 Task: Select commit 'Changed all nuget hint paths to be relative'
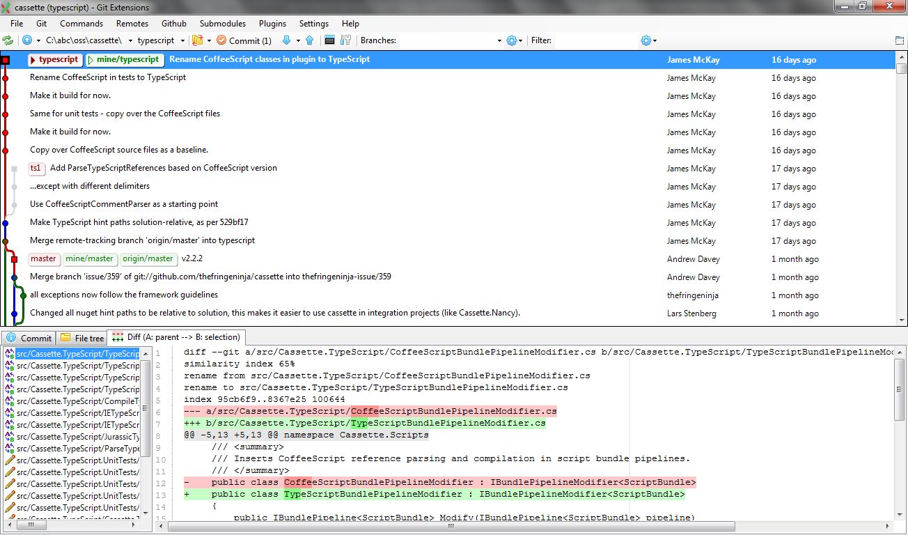pos(275,313)
